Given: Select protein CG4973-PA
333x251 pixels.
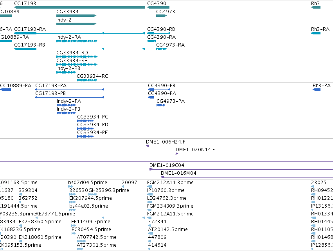Looking at the screenshot, I should (x=161, y=105).
